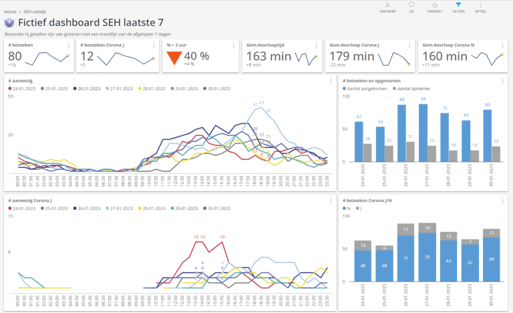Click the cube icon beside dashboard title
The width and height of the screenshot is (513, 313).
[9, 23]
